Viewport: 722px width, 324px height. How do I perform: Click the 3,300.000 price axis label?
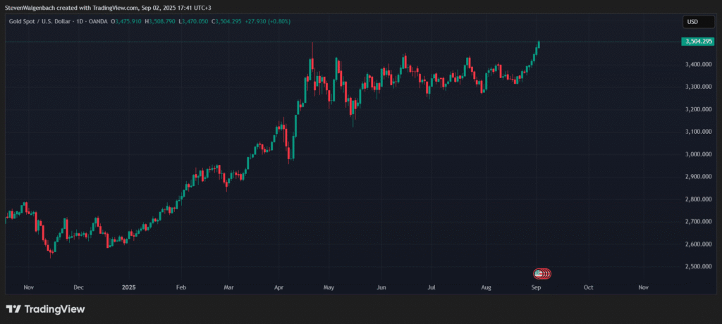point(699,87)
